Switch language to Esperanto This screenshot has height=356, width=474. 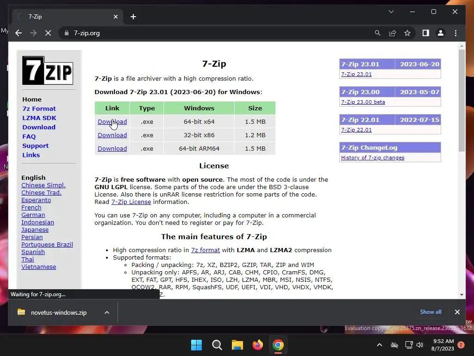pyautogui.click(x=36, y=200)
